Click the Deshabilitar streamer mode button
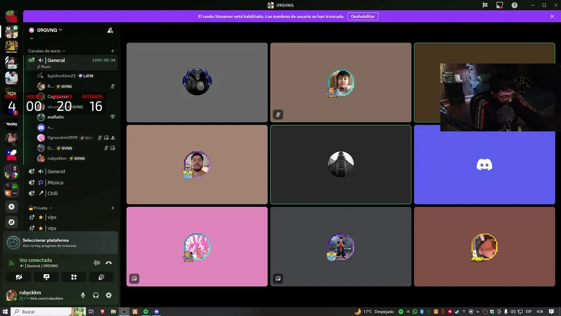This screenshot has width=561, height=316. [x=363, y=16]
